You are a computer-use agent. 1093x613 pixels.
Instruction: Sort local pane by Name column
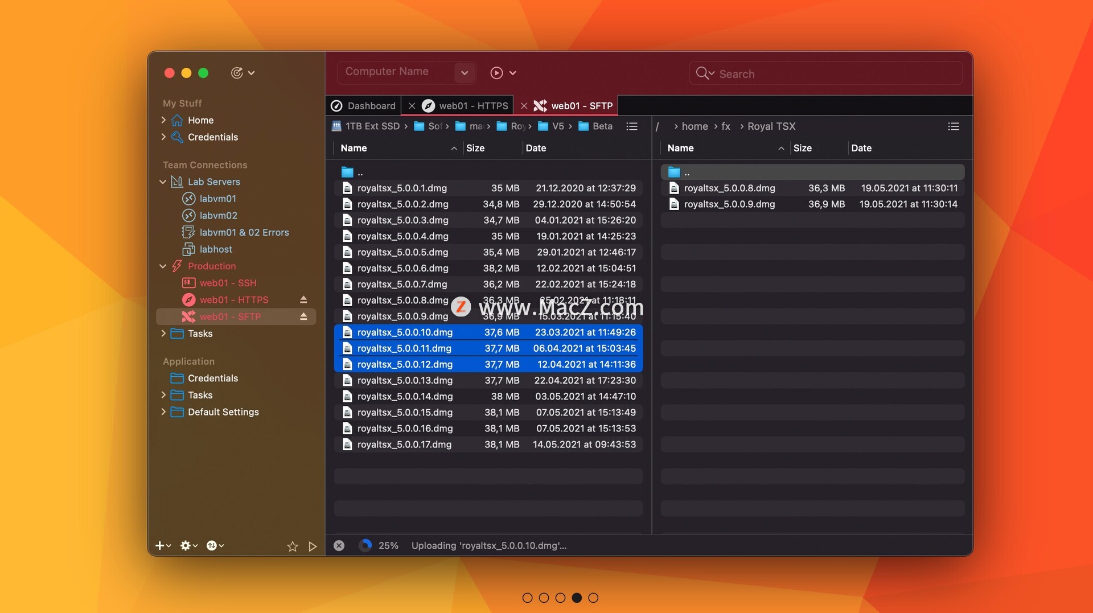[398, 148]
